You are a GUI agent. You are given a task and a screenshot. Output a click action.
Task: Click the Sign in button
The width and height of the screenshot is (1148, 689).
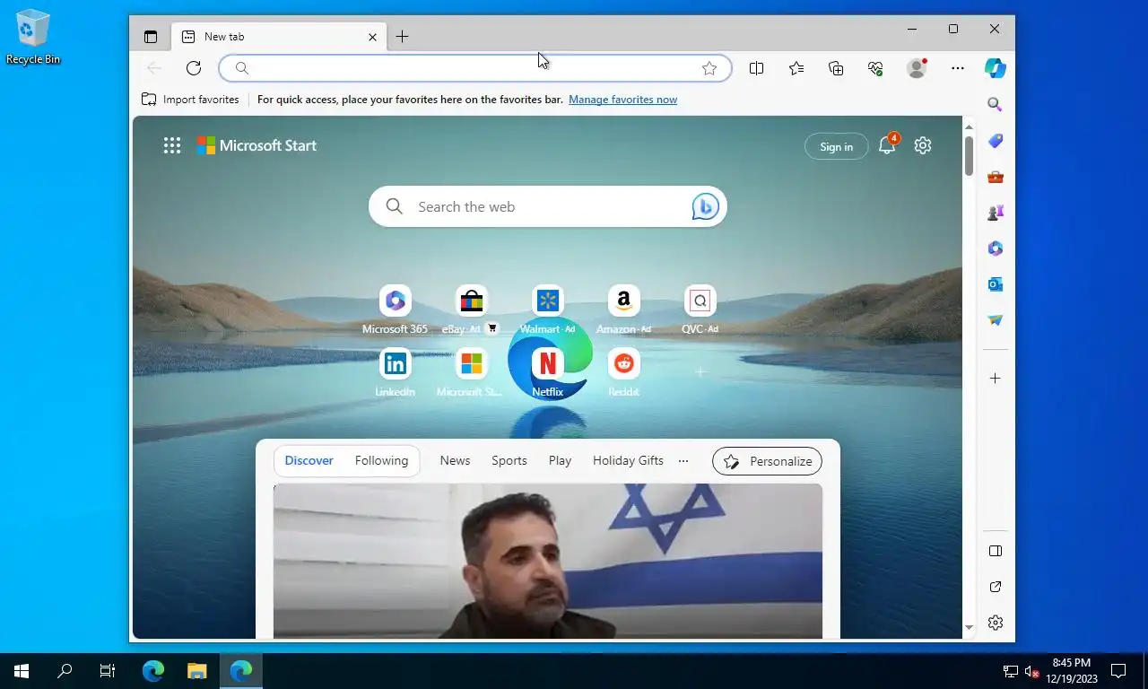pyautogui.click(x=836, y=146)
